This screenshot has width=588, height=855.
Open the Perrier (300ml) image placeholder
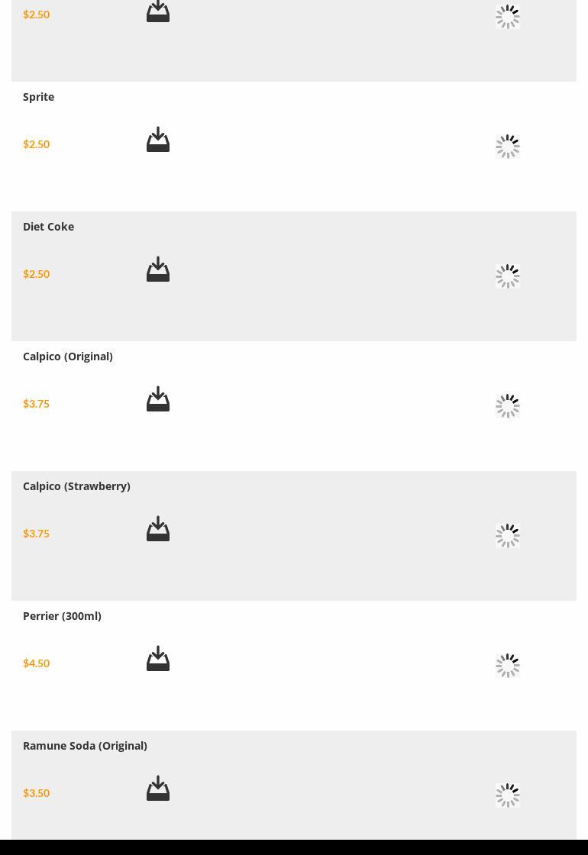tap(508, 666)
